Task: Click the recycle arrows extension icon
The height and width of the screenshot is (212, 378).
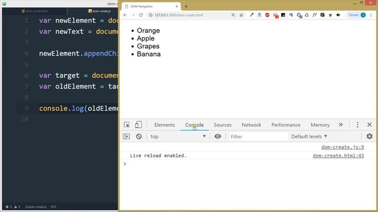Action: (307, 15)
